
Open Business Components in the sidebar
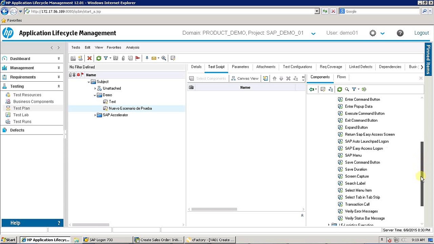[x=33, y=102]
